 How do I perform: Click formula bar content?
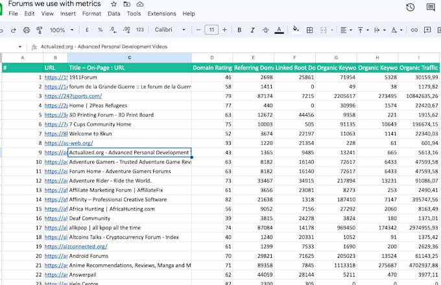[x=104, y=47]
